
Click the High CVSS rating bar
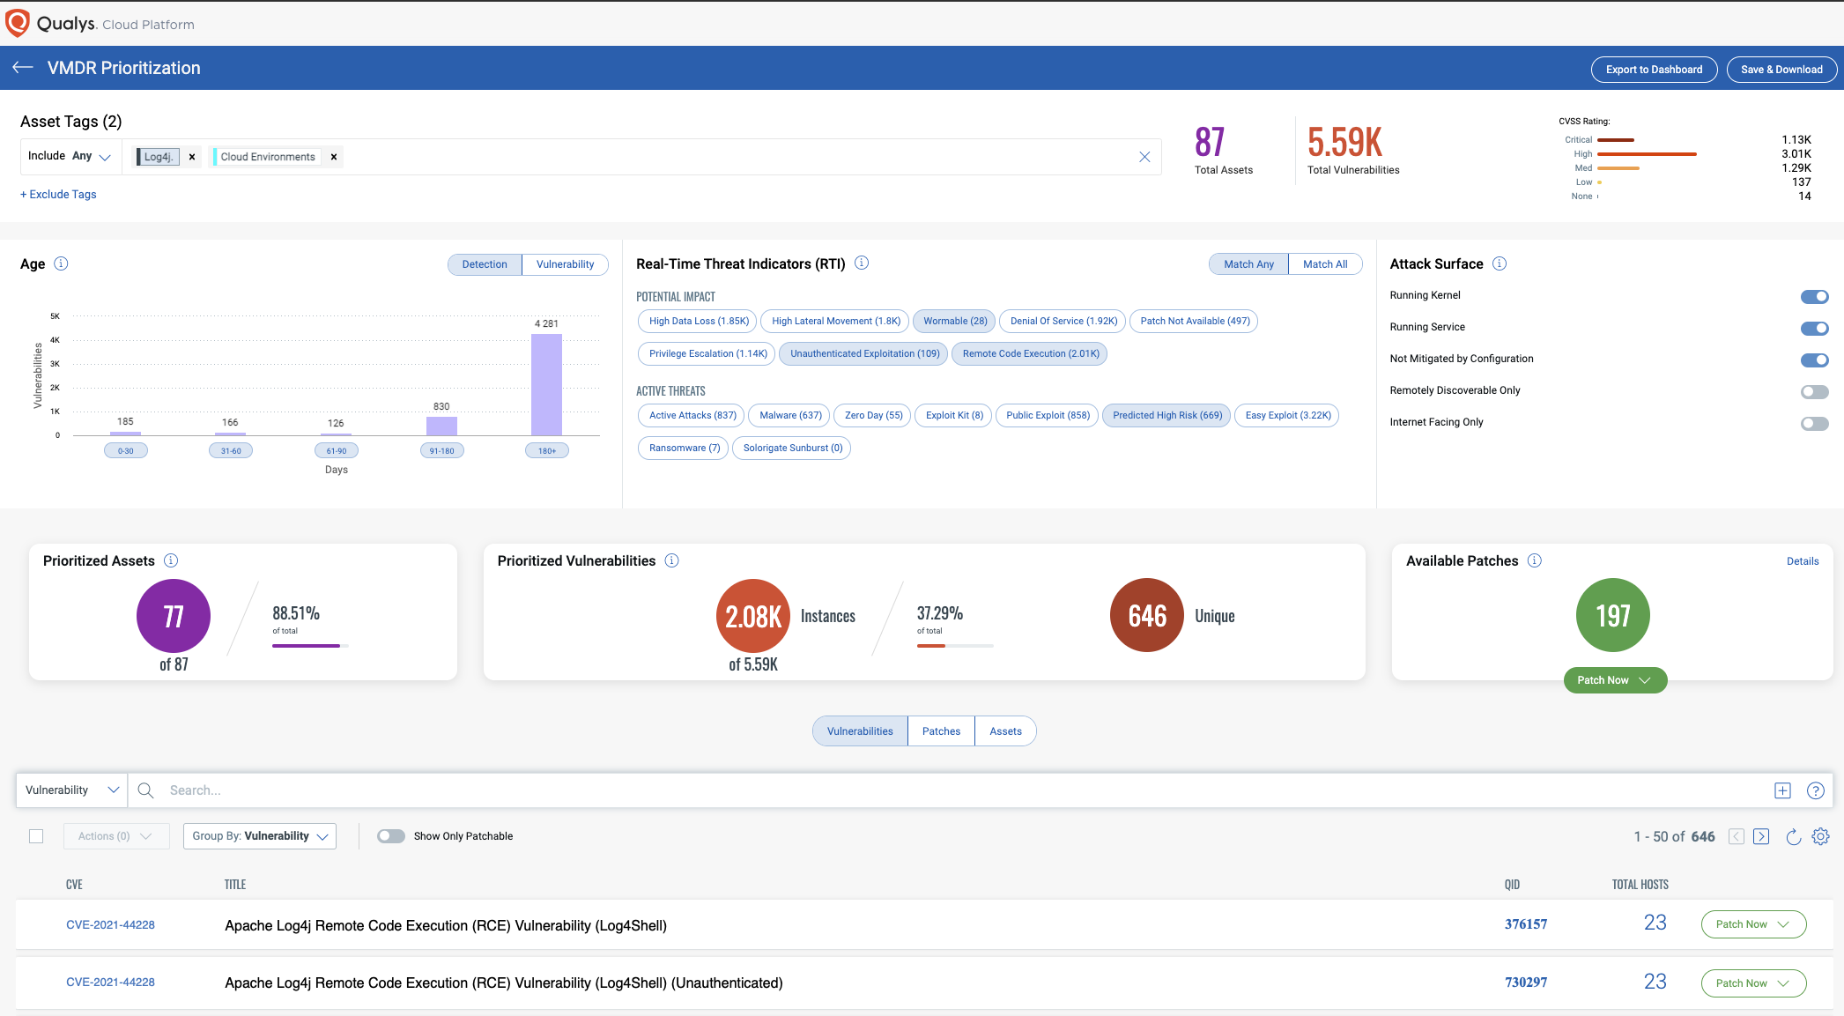click(1647, 154)
